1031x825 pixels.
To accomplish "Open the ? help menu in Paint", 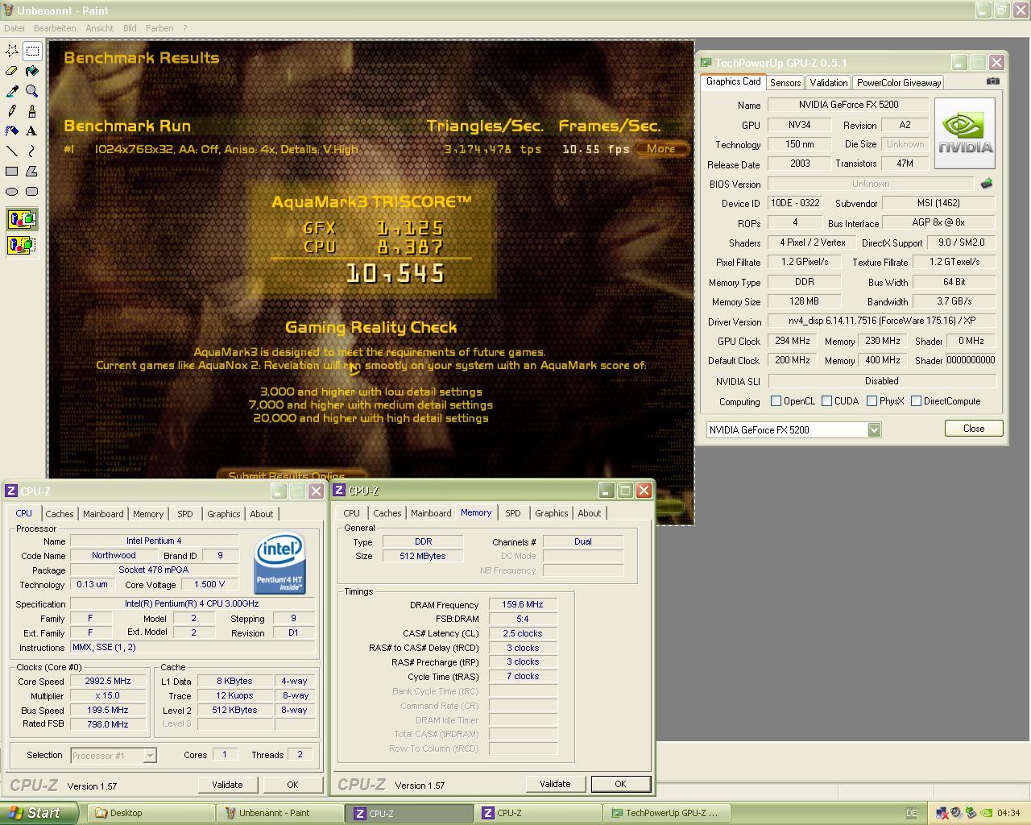I will point(184,28).
